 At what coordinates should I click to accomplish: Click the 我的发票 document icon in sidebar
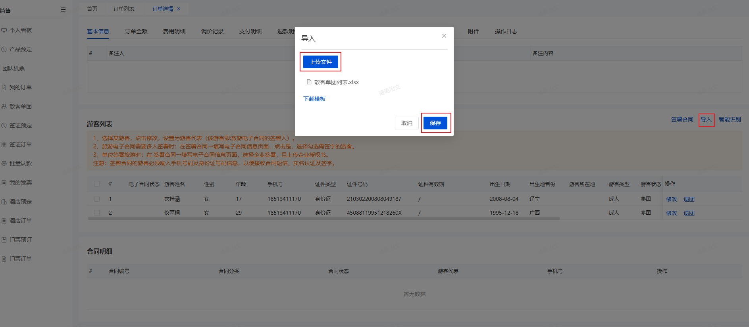point(4,183)
